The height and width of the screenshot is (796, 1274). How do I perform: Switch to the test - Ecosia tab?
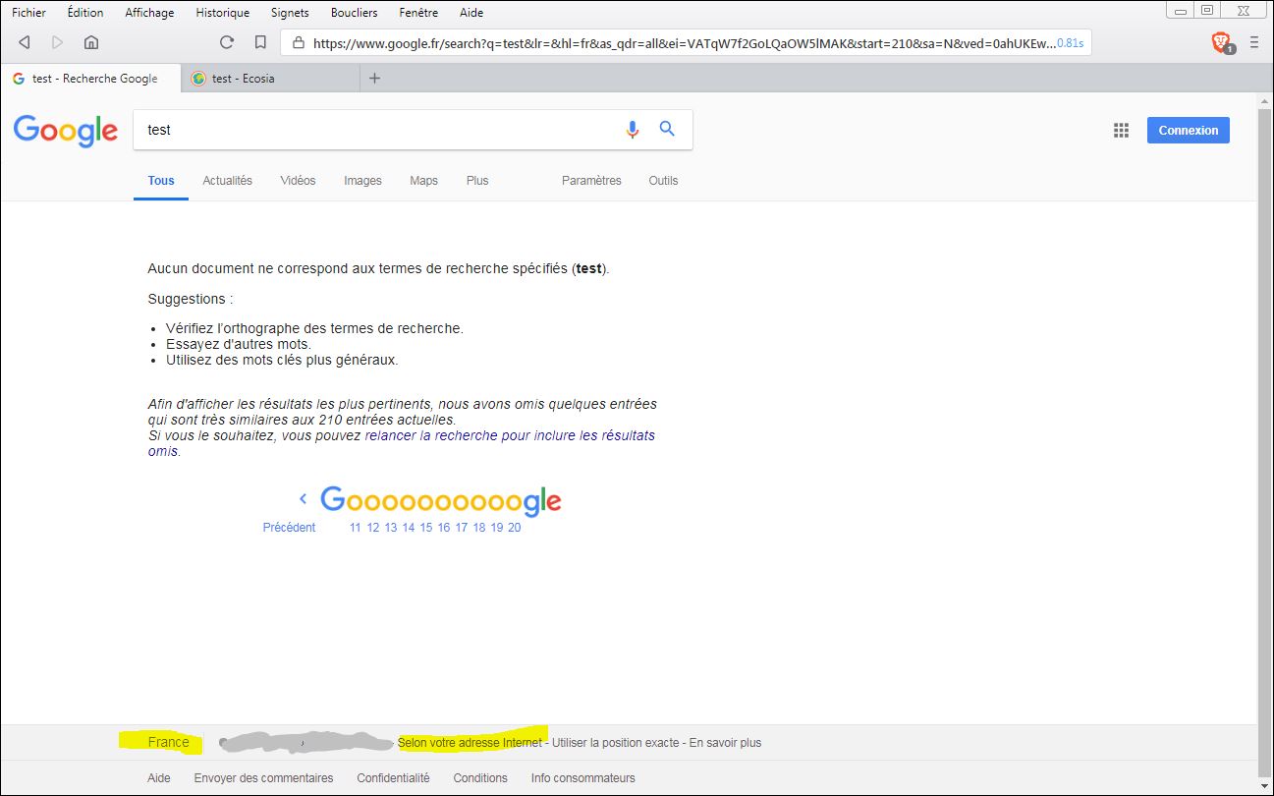(x=244, y=79)
